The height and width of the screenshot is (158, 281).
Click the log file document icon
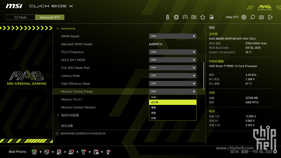212,17
